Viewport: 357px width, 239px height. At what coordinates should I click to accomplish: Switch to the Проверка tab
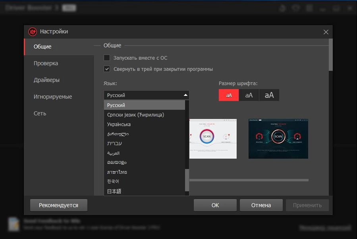click(59, 63)
